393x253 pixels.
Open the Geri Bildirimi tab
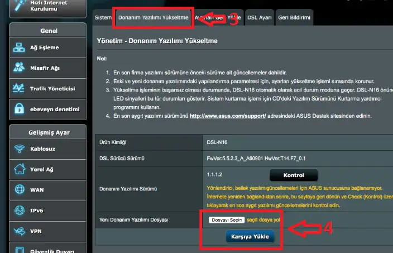coord(294,17)
